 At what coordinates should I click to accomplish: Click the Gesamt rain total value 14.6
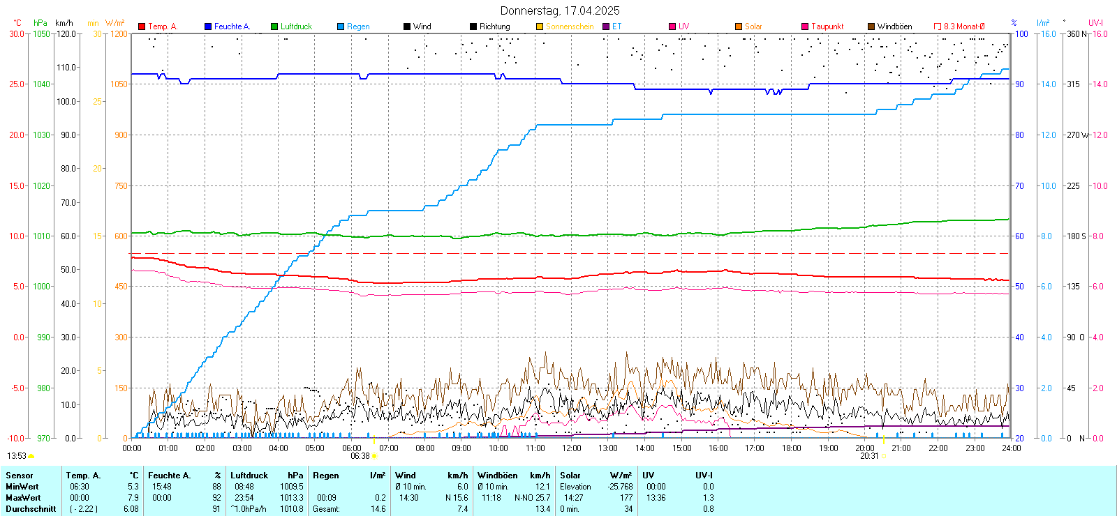(x=378, y=509)
